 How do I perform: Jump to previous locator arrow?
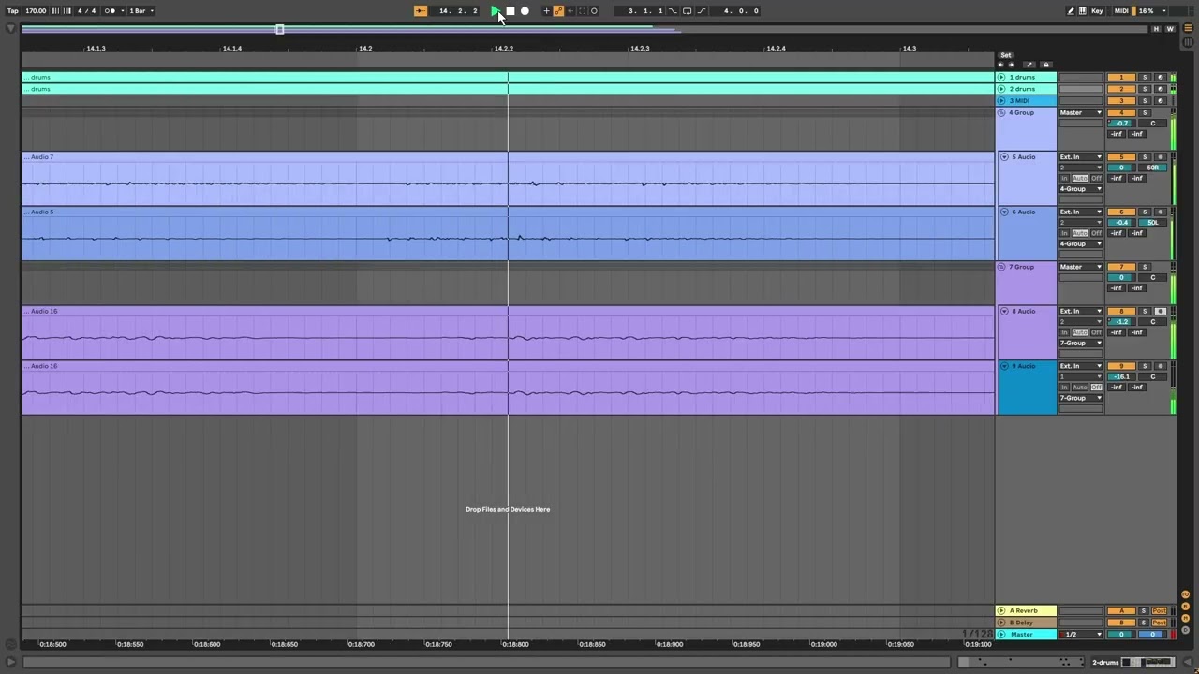pos(1000,65)
